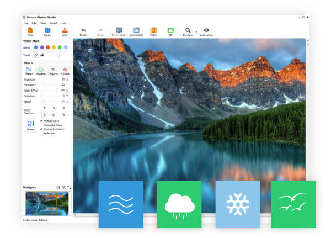Open the Preset effects list
This screenshot has width=331, height=238.
(31, 125)
